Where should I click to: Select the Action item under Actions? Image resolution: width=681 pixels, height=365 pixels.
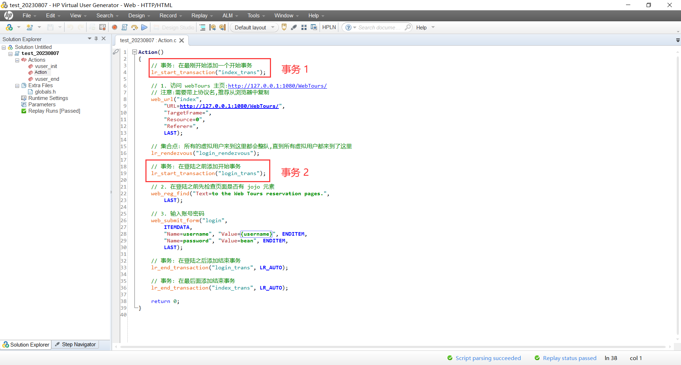[41, 72]
